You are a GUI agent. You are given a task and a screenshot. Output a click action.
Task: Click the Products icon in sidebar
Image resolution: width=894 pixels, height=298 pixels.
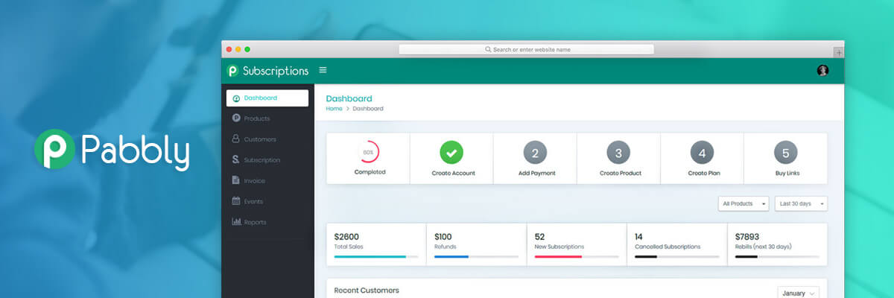pyautogui.click(x=236, y=118)
